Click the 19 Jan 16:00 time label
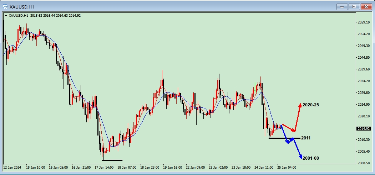 [x=173, y=168]
